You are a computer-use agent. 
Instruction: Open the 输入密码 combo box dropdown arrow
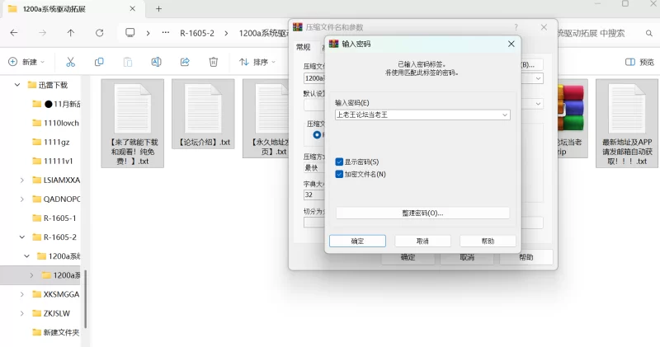click(504, 115)
